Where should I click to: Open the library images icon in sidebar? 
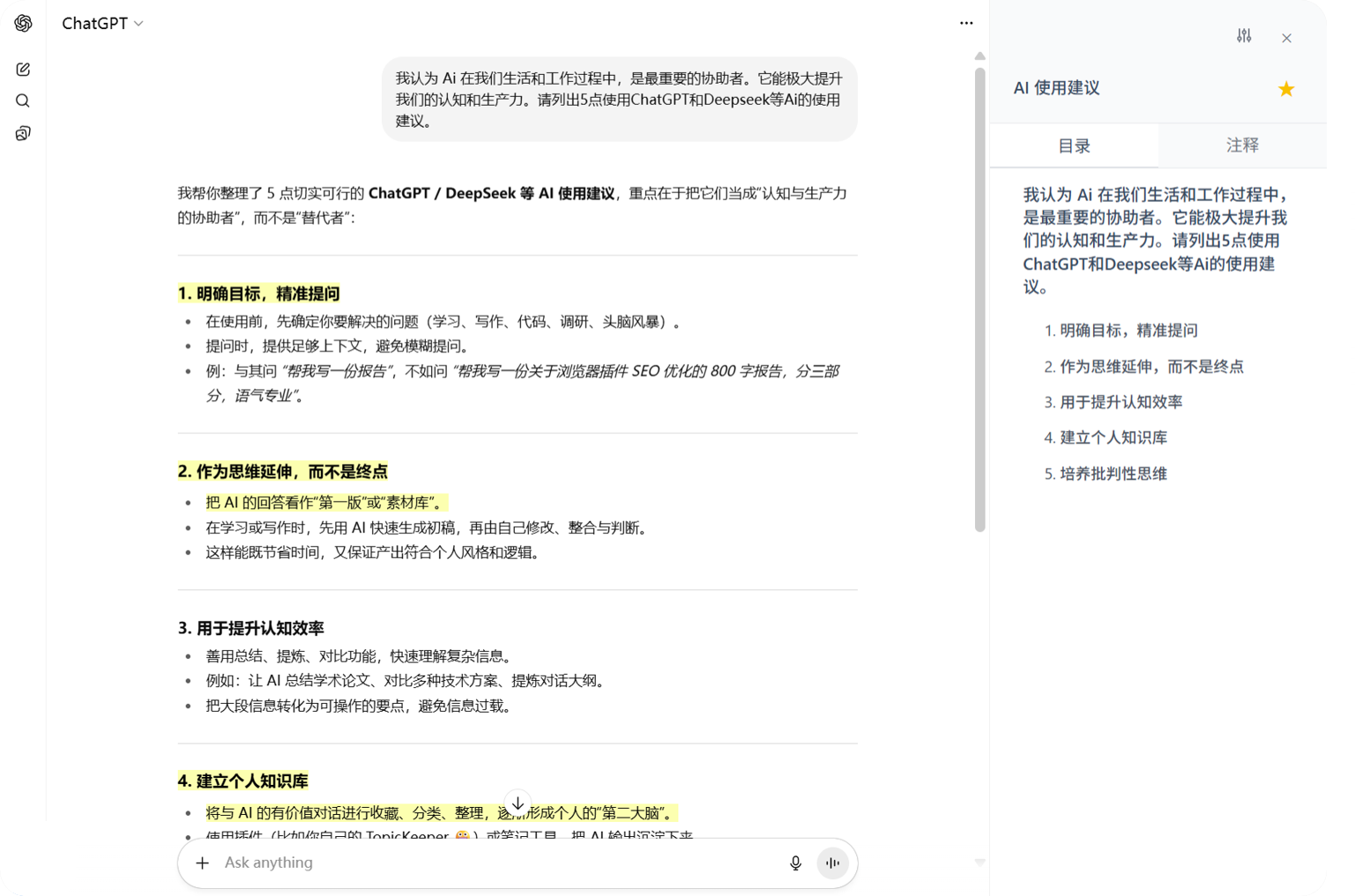pyautogui.click(x=23, y=133)
